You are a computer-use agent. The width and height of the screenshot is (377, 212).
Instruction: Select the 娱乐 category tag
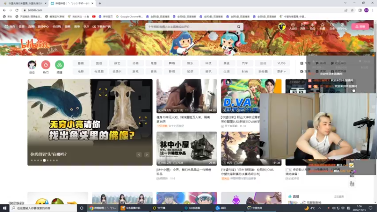pyautogui.click(x=190, y=63)
